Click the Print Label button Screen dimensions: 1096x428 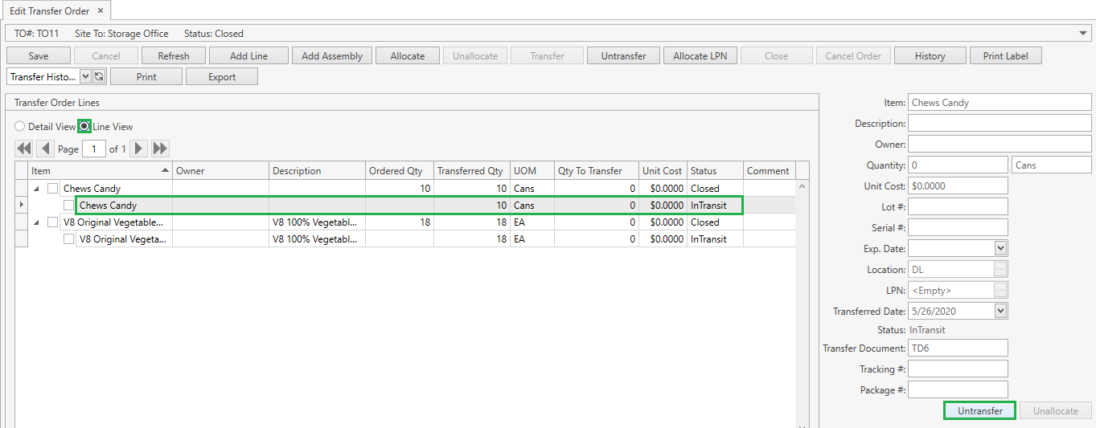[x=1005, y=56]
